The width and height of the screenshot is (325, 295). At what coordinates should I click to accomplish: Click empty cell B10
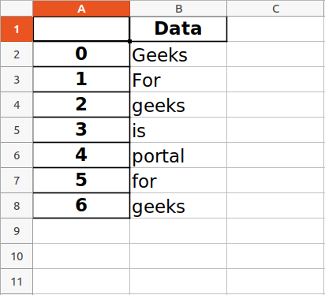pyautogui.click(x=178, y=256)
